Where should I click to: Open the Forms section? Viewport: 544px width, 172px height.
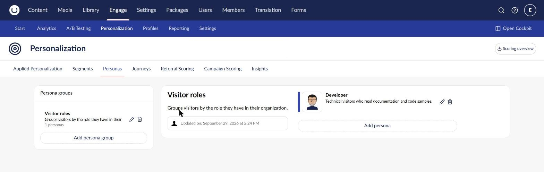[x=298, y=10]
